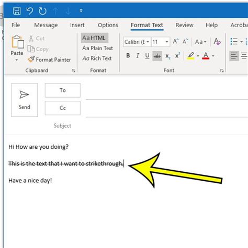The height and width of the screenshot is (248, 248).
Task: Click the Subject input field
Action: click(x=166, y=126)
